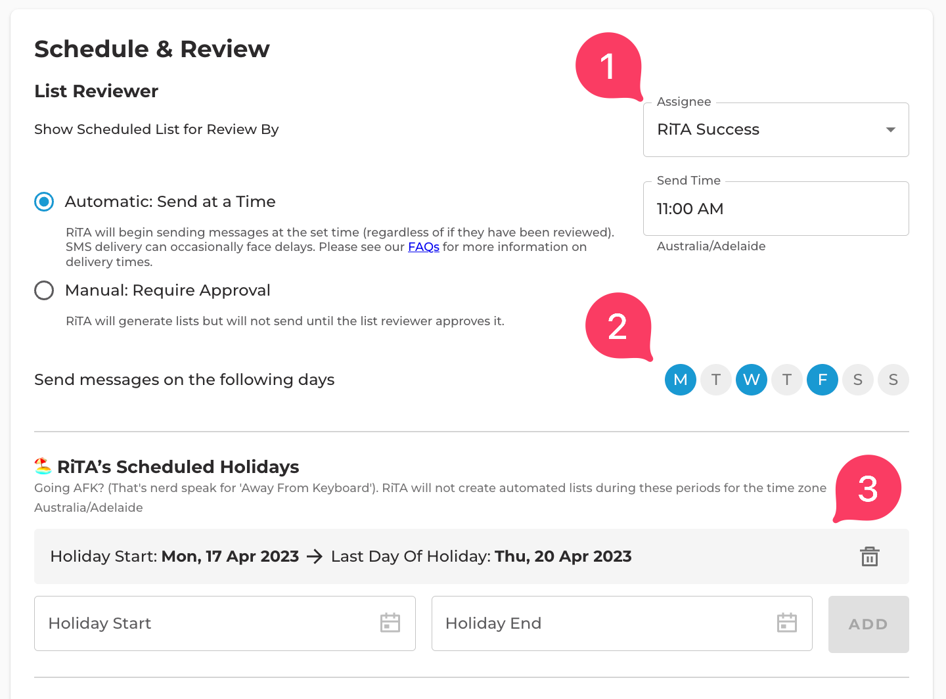The width and height of the screenshot is (946, 699).
Task: Enable Tuesday in send days
Action: click(x=716, y=380)
